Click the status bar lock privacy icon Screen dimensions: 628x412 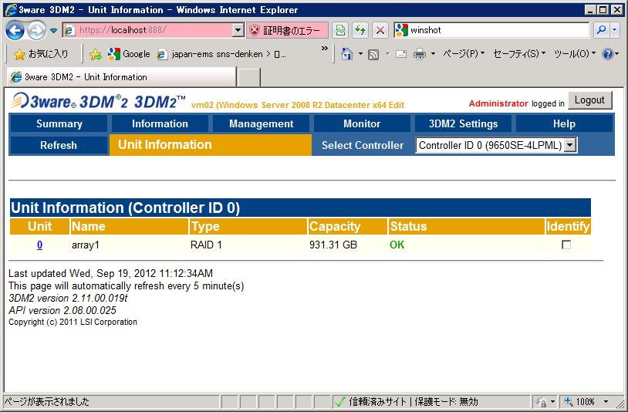(542, 402)
